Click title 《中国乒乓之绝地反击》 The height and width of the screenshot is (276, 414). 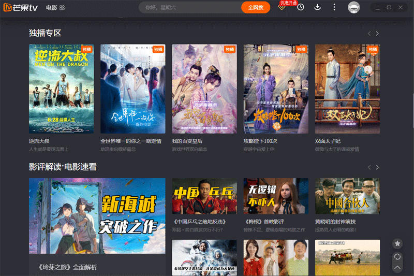pos(199,222)
